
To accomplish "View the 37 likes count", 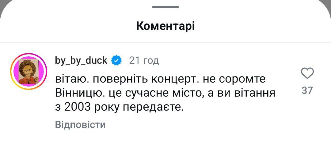I will tap(307, 90).
